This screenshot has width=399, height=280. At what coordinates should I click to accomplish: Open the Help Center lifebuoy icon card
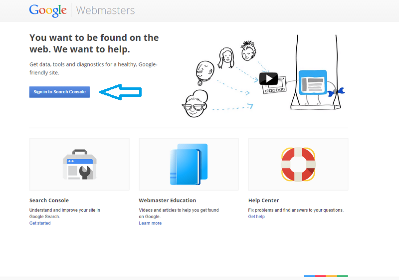[298, 164]
